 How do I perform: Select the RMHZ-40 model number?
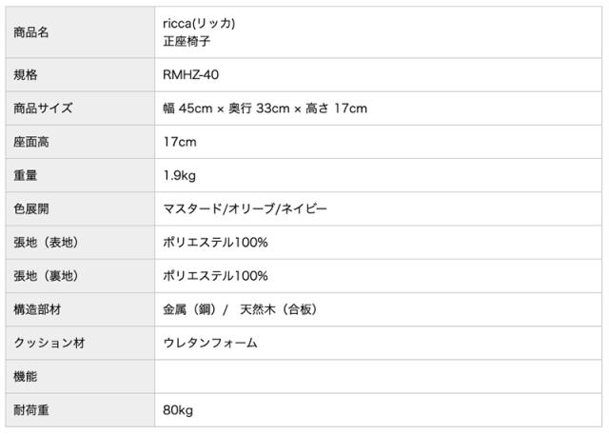[195, 74]
